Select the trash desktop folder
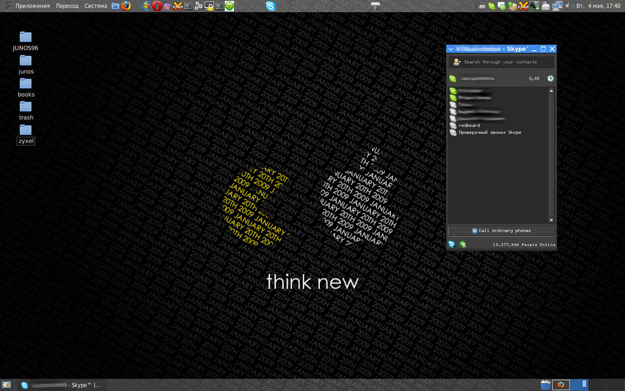This screenshot has height=391, width=625. [26, 111]
